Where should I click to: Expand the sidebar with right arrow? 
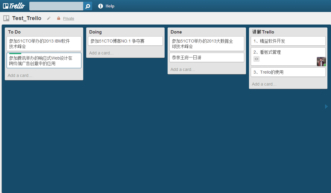click(x=326, y=107)
